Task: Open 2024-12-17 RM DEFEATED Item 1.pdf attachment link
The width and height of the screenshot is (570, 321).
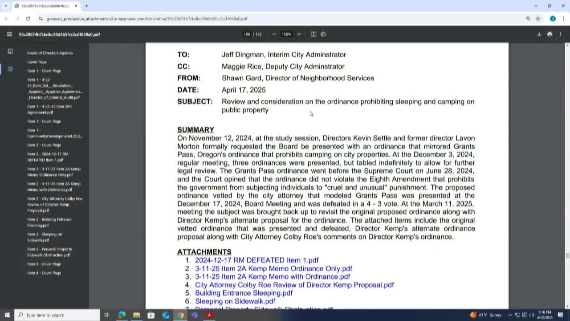Action: pyautogui.click(x=257, y=260)
